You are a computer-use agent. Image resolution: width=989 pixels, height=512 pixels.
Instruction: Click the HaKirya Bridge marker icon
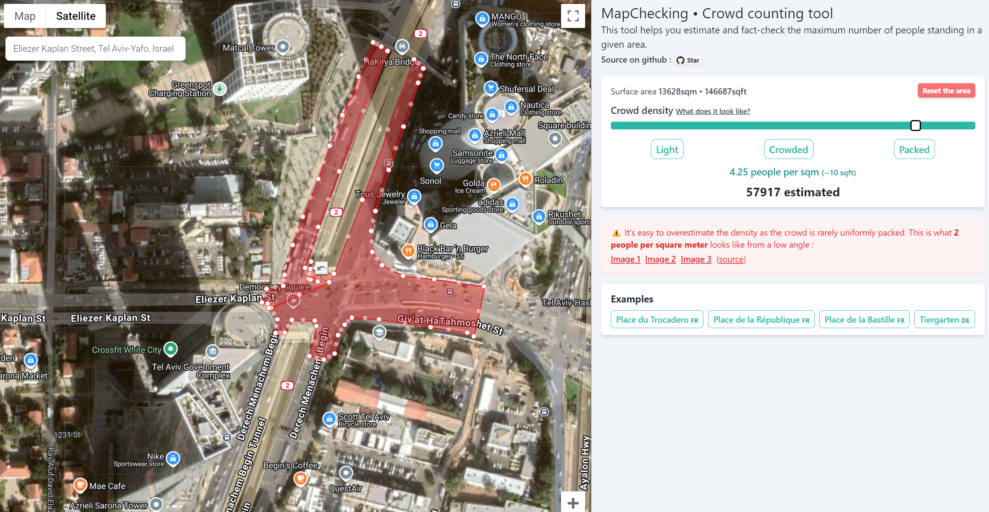click(x=402, y=47)
